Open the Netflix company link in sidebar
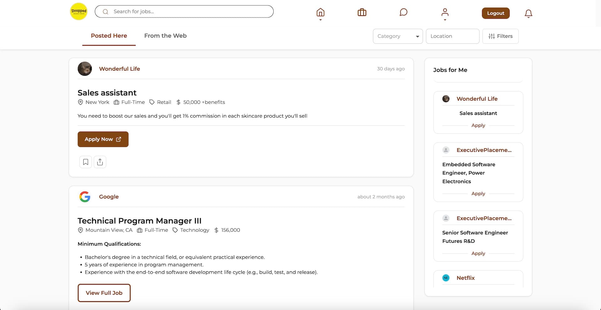This screenshot has width=601, height=310. coord(465,278)
